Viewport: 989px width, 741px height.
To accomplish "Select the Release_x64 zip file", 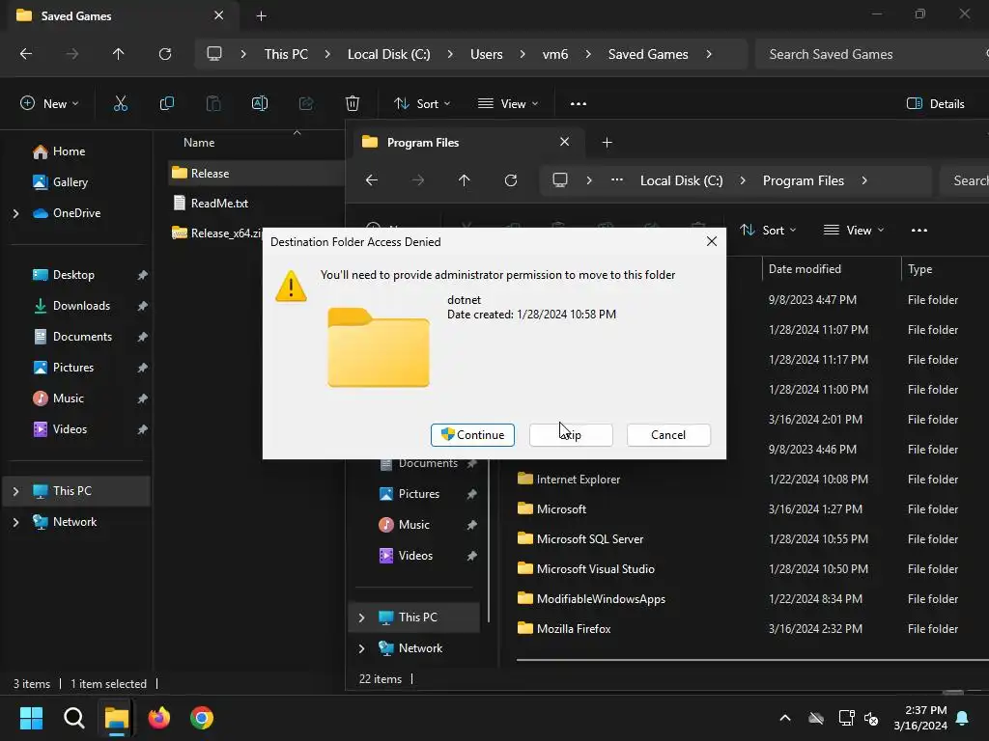I will tap(216, 233).
